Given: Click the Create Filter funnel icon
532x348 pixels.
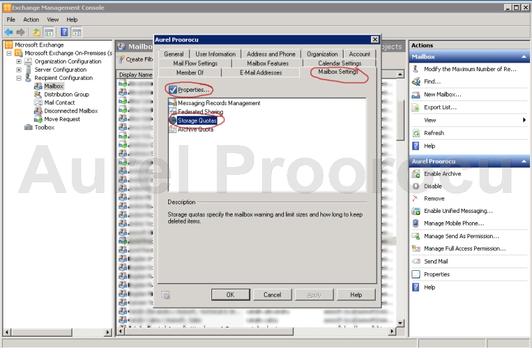Looking at the screenshot, I should (x=120, y=59).
